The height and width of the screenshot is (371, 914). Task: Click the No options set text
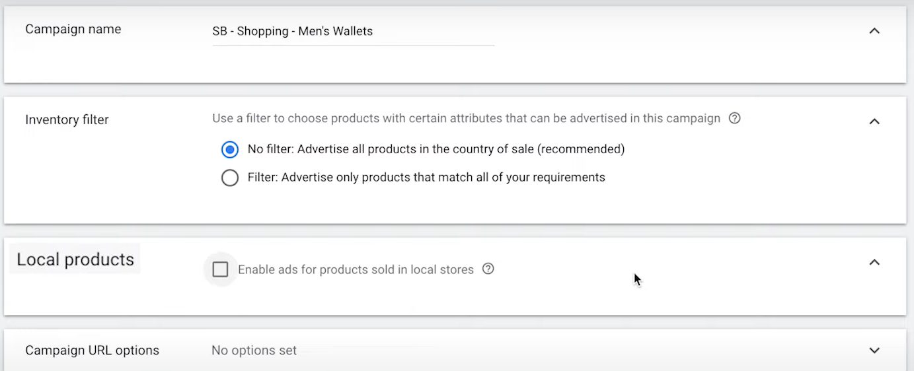coord(254,351)
